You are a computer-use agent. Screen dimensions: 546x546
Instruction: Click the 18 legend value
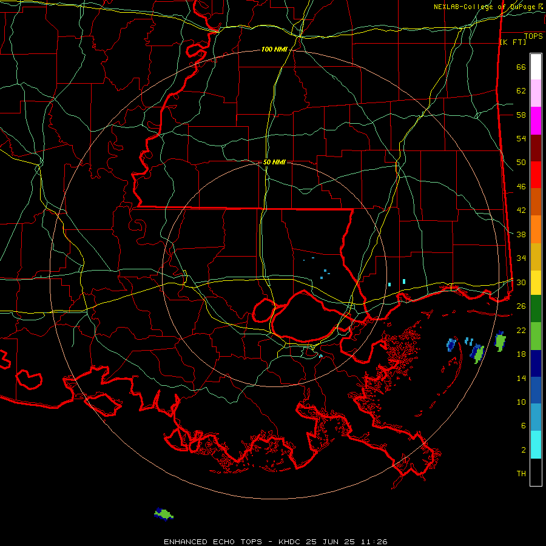pyautogui.click(x=521, y=354)
